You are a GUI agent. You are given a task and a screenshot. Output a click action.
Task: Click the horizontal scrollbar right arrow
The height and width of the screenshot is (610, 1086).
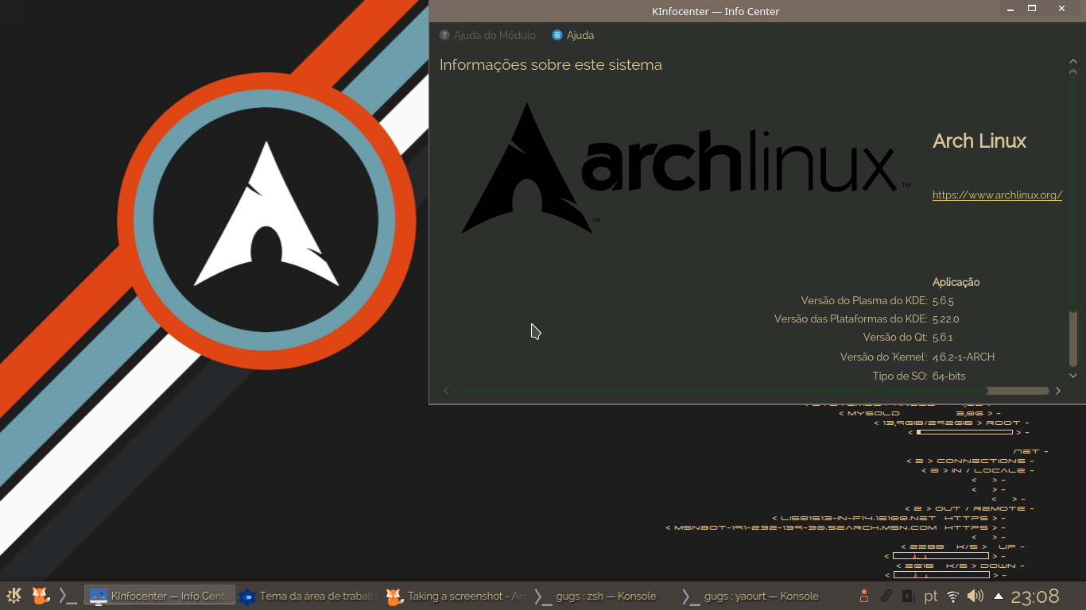1058,391
